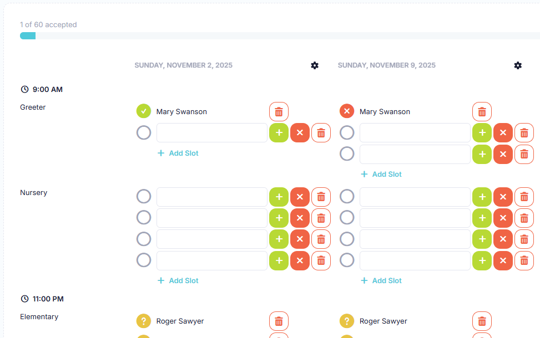Add Slot under November 2 Greeter
Image resolution: width=540 pixels, height=338 pixels.
[x=178, y=153]
